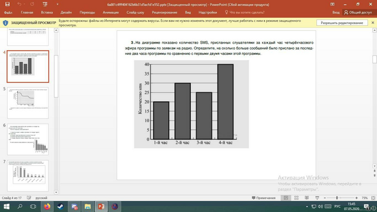Start Slide Show from status bar icon
The width and height of the screenshot is (377, 212).
[317, 198]
